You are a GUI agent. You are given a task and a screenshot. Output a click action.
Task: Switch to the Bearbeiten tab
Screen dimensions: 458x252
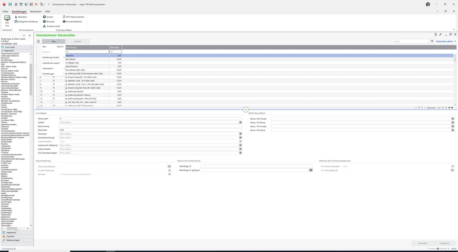pos(36,11)
